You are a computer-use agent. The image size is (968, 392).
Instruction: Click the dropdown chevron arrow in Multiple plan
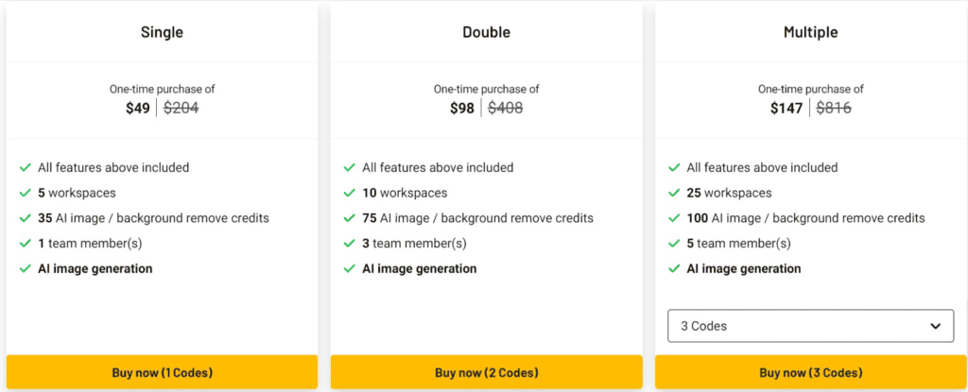[936, 326]
